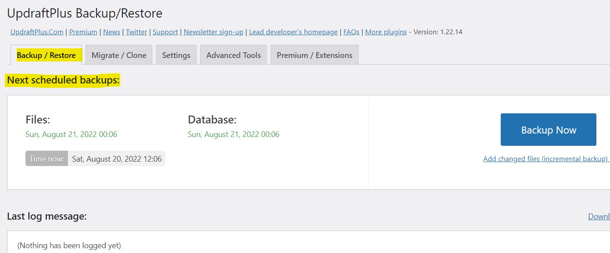The image size is (610, 253).
Task: Open the Support link
Action: click(x=165, y=32)
